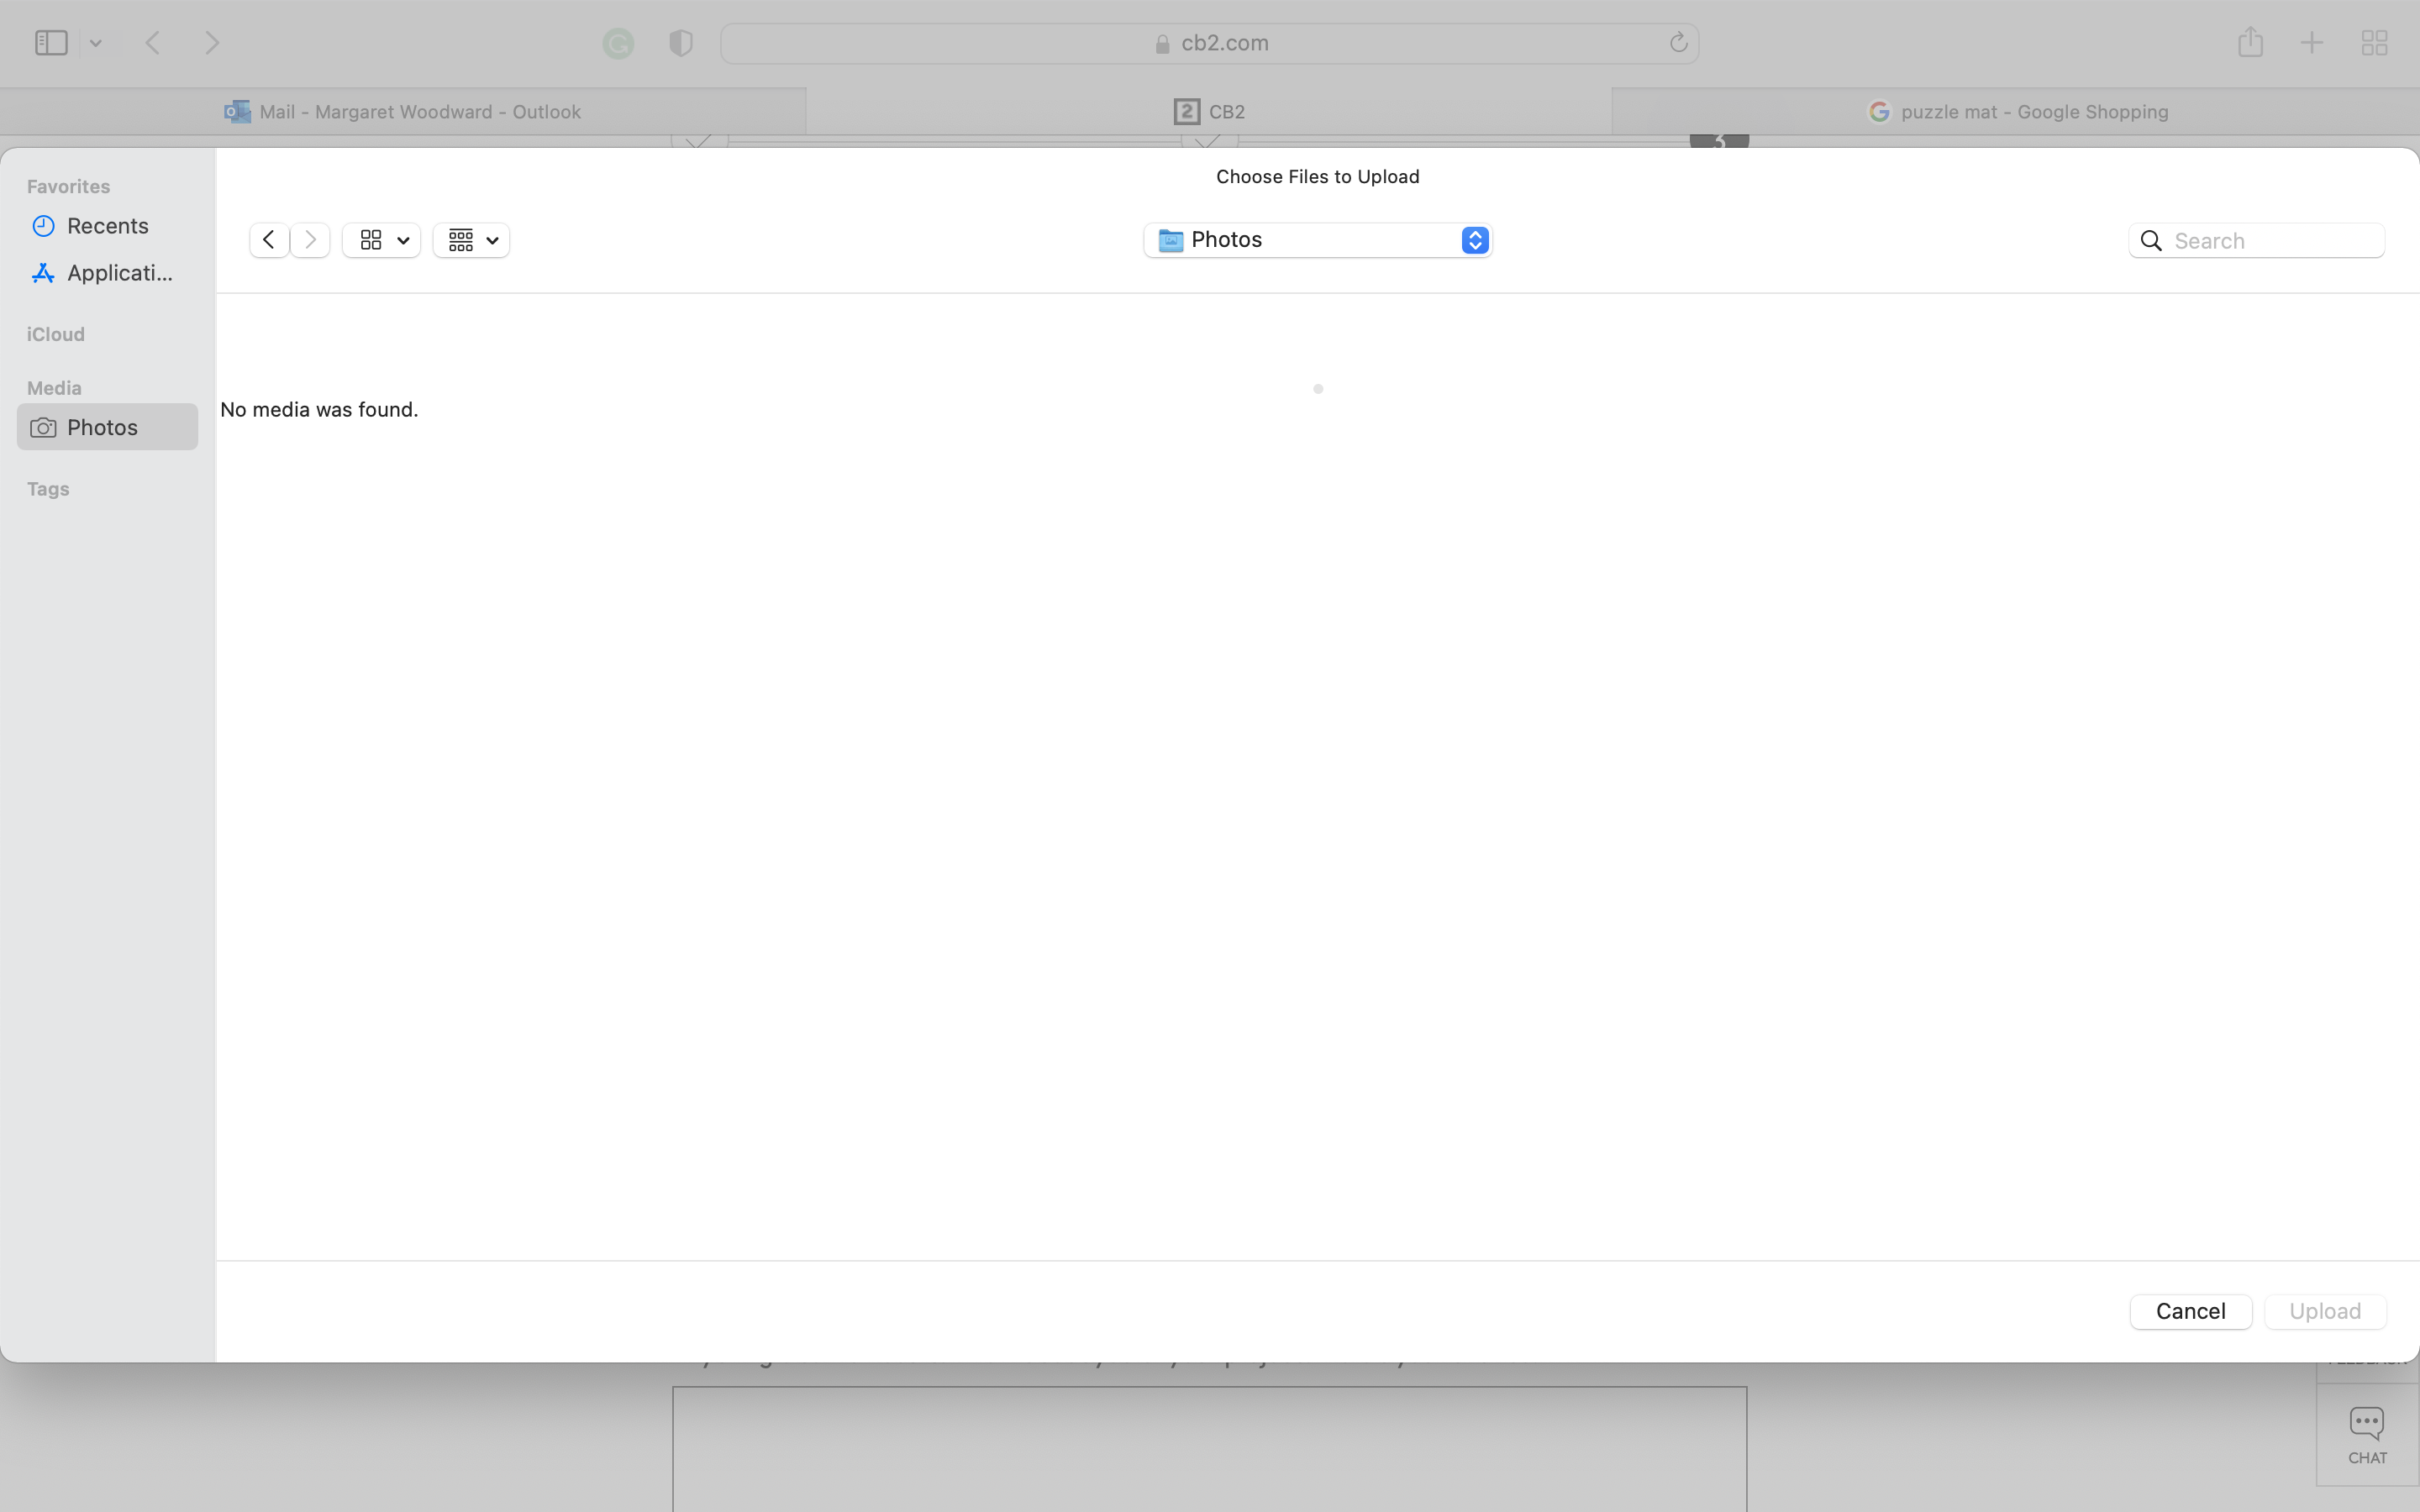The image size is (2420, 1512).
Task: Click the page reload icon
Action: pyautogui.click(x=1678, y=43)
